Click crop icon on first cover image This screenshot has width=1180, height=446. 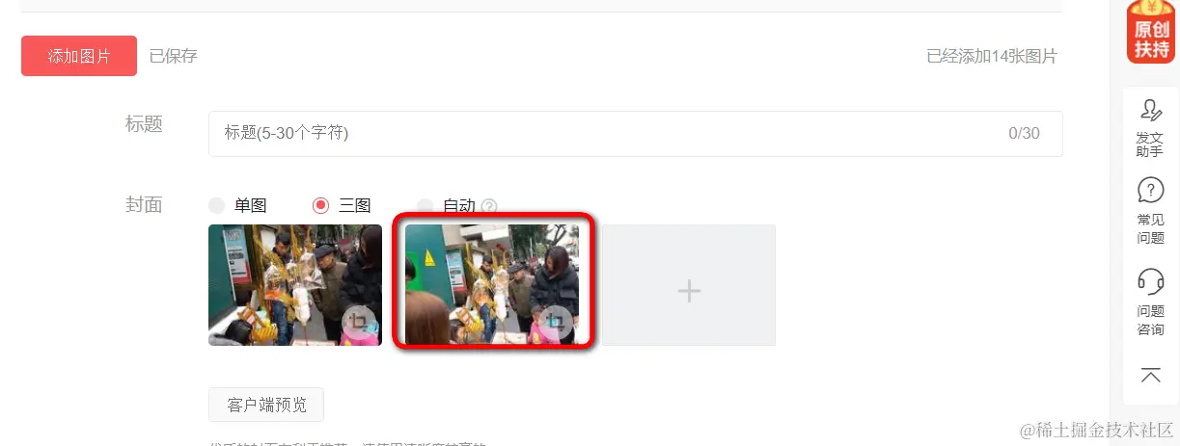pyautogui.click(x=359, y=322)
